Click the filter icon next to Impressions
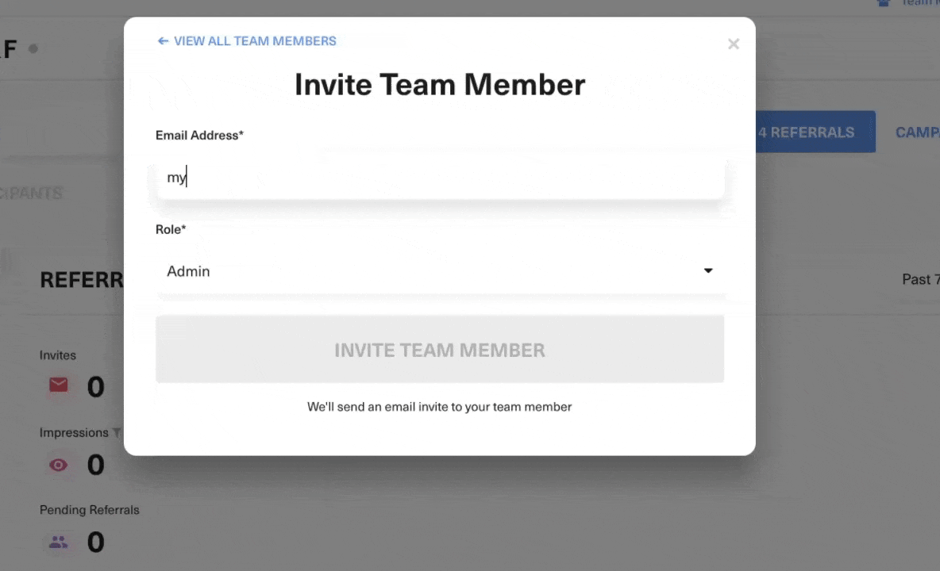 coord(116,432)
